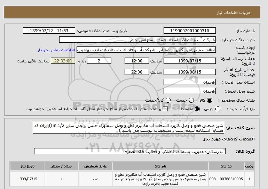Viewport: 268px width, 189px height.
Task: Click the price validity date 1399/08/15 field
Action: [190, 72]
